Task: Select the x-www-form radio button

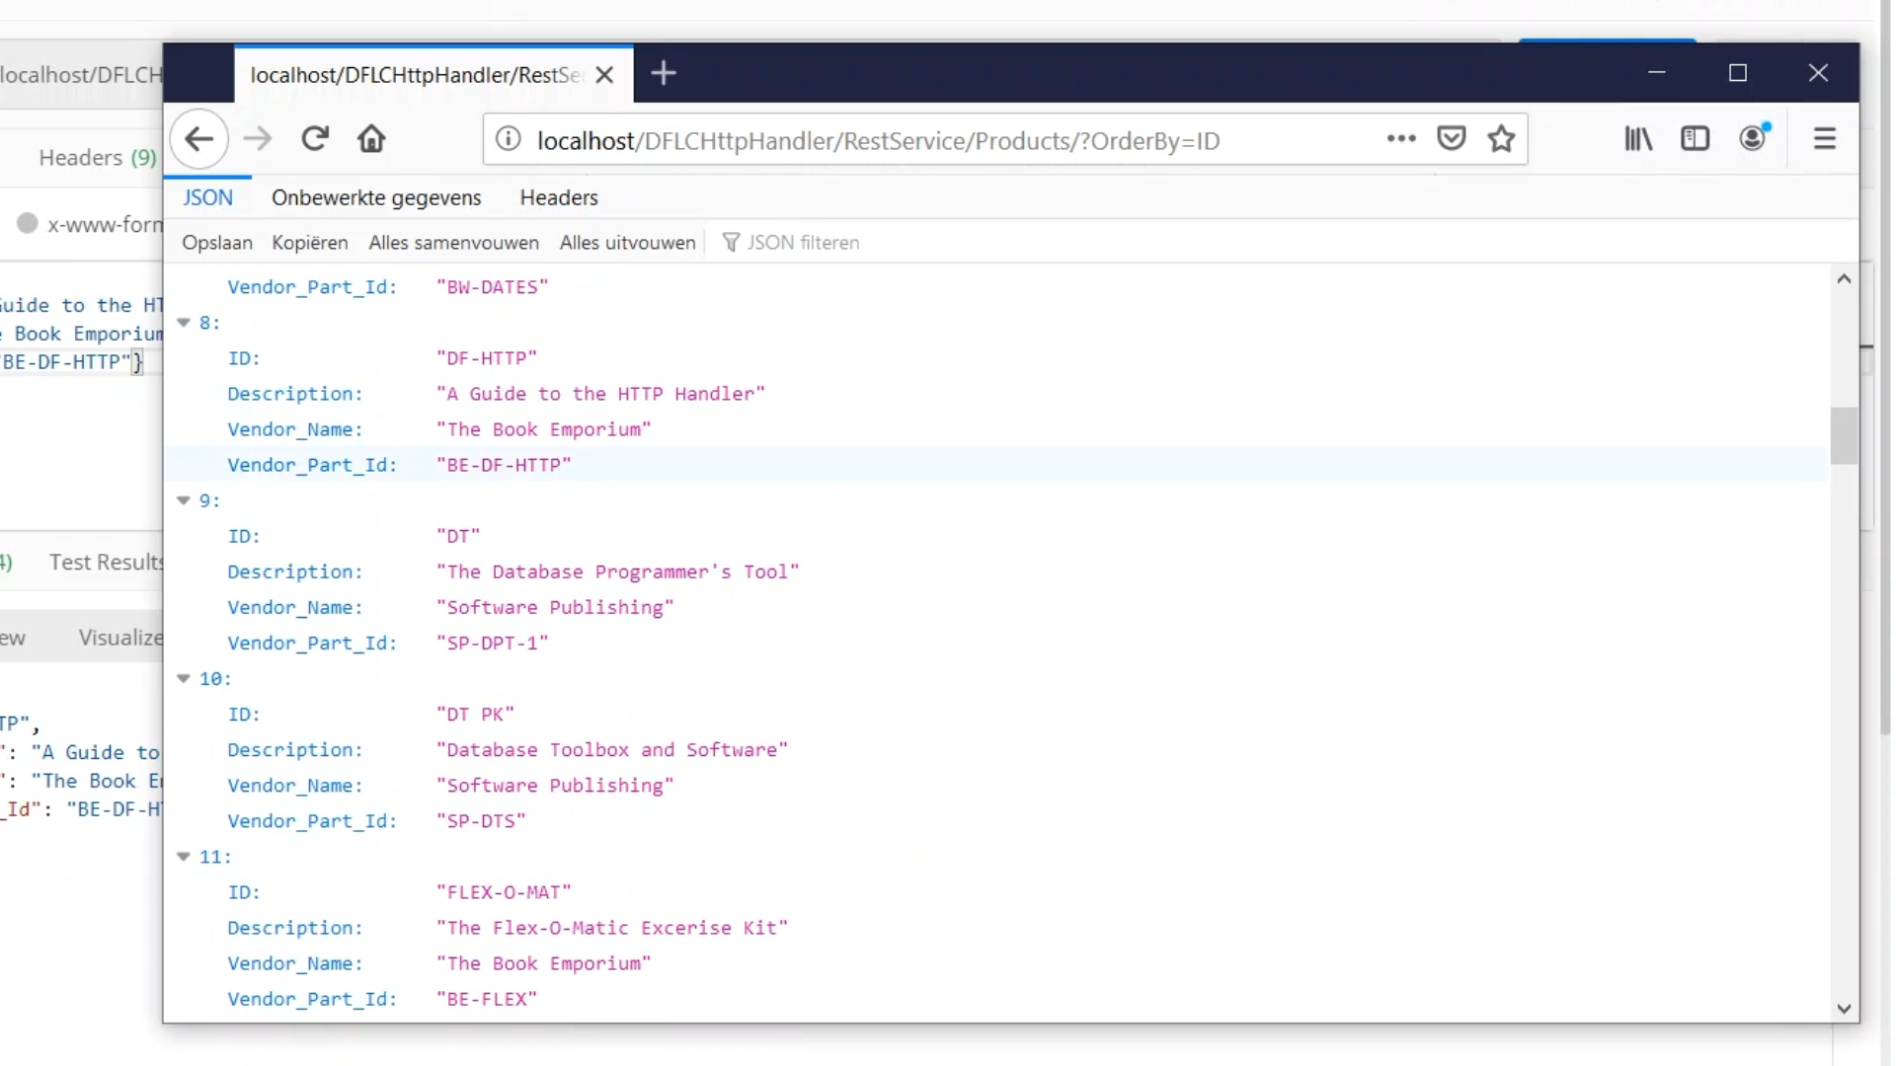Action: (28, 224)
